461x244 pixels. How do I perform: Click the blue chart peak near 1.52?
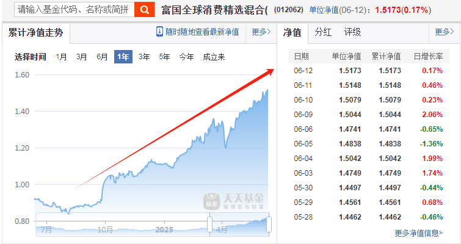coord(267,90)
